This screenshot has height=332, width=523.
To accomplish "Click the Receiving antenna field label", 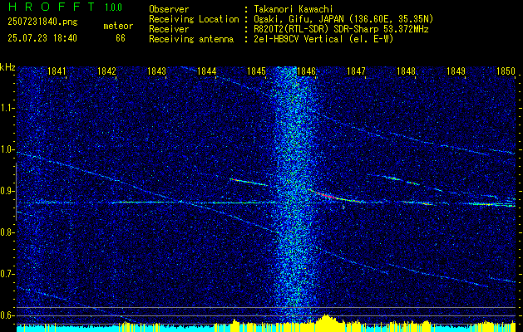I will point(191,39).
